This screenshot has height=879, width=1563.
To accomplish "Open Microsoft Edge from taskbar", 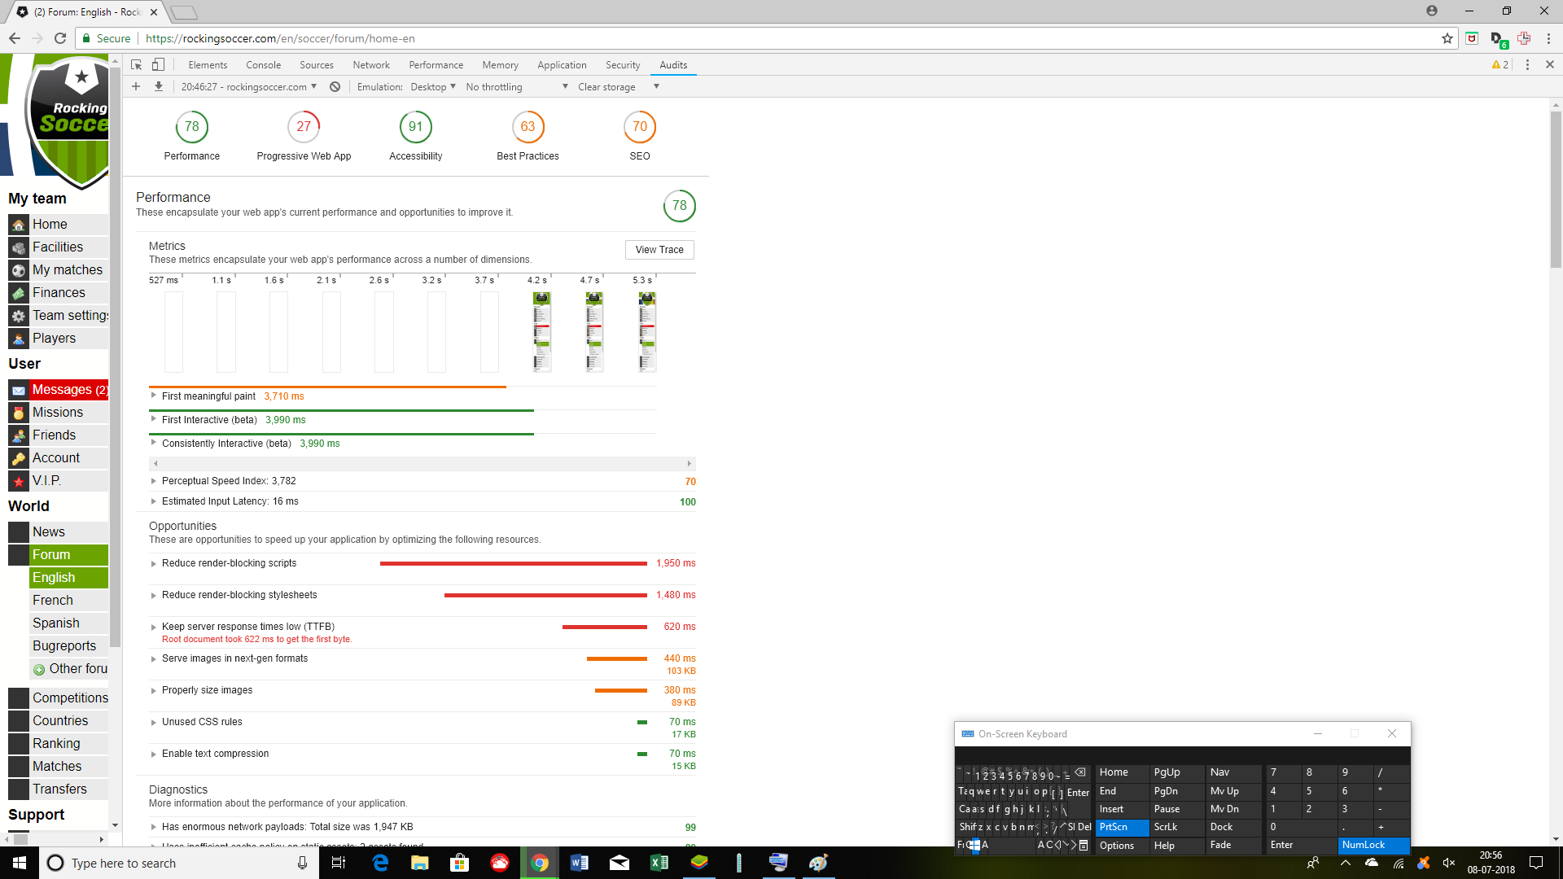I will (x=380, y=863).
